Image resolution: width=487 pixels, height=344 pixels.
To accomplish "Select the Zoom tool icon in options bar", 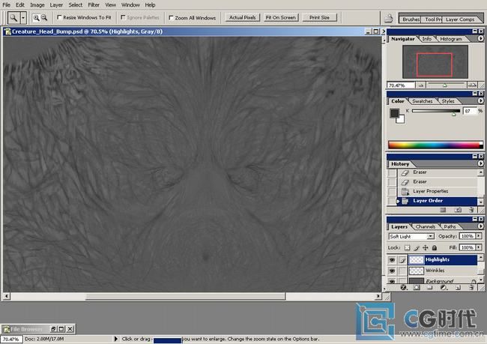I will [x=13, y=18].
